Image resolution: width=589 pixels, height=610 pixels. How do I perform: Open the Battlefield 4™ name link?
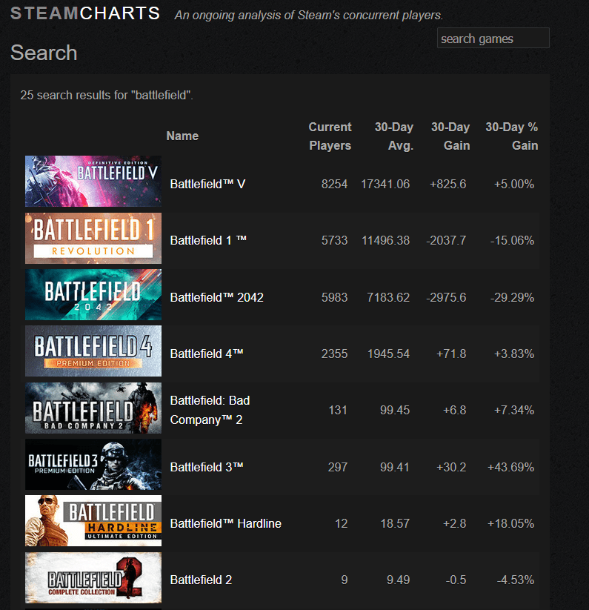(x=207, y=354)
